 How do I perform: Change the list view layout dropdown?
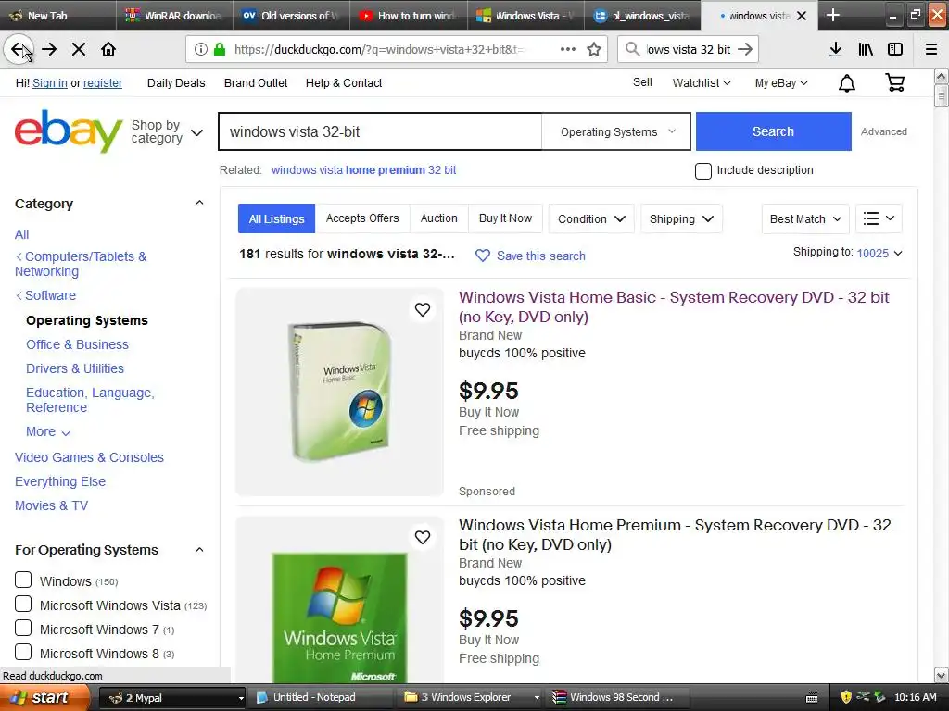879,218
